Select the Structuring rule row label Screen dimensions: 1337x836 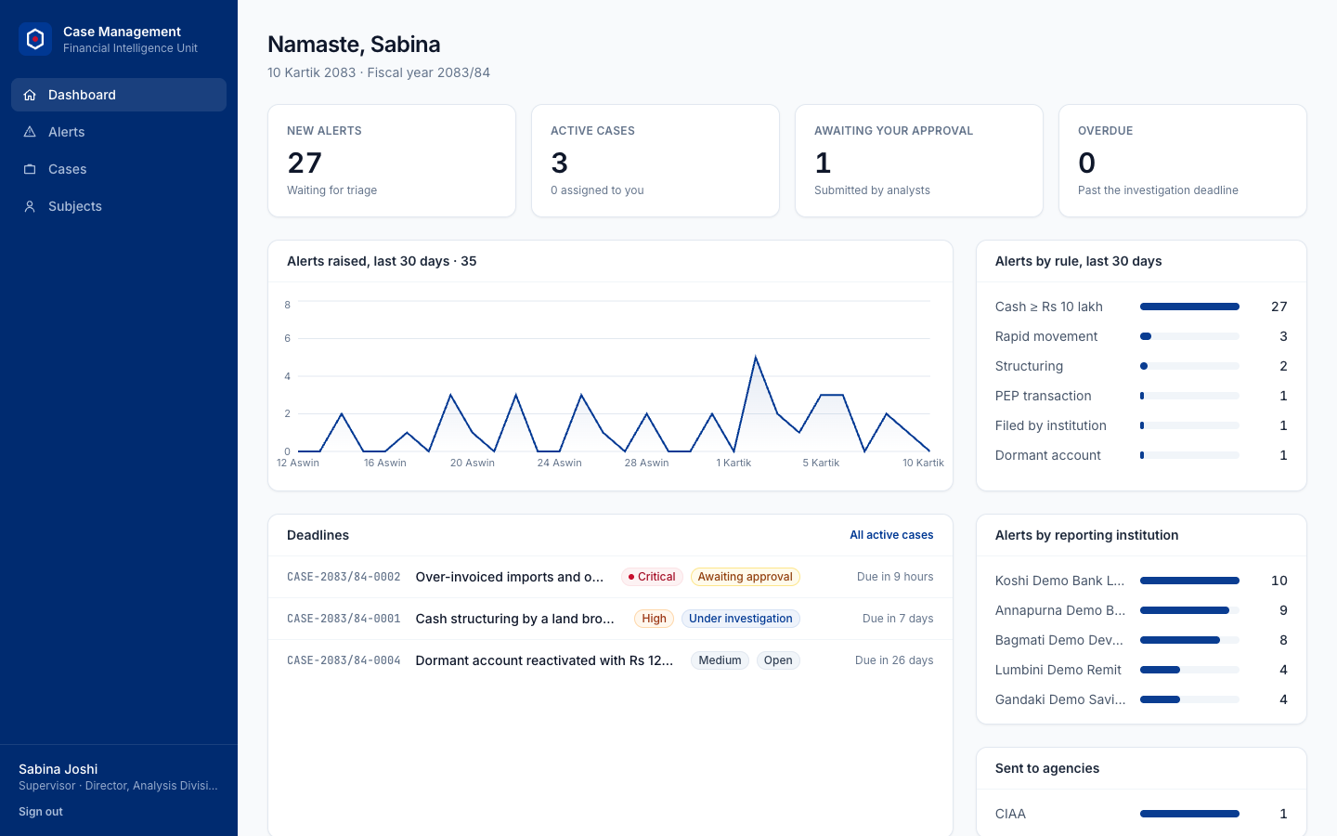[1029, 366]
